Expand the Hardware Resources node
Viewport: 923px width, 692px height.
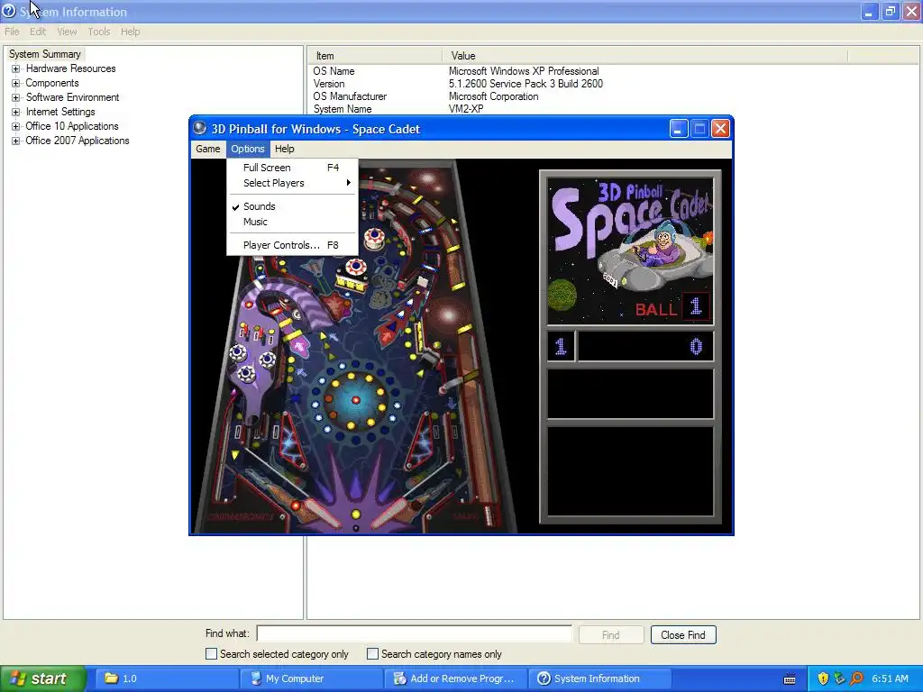tap(16, 68)
